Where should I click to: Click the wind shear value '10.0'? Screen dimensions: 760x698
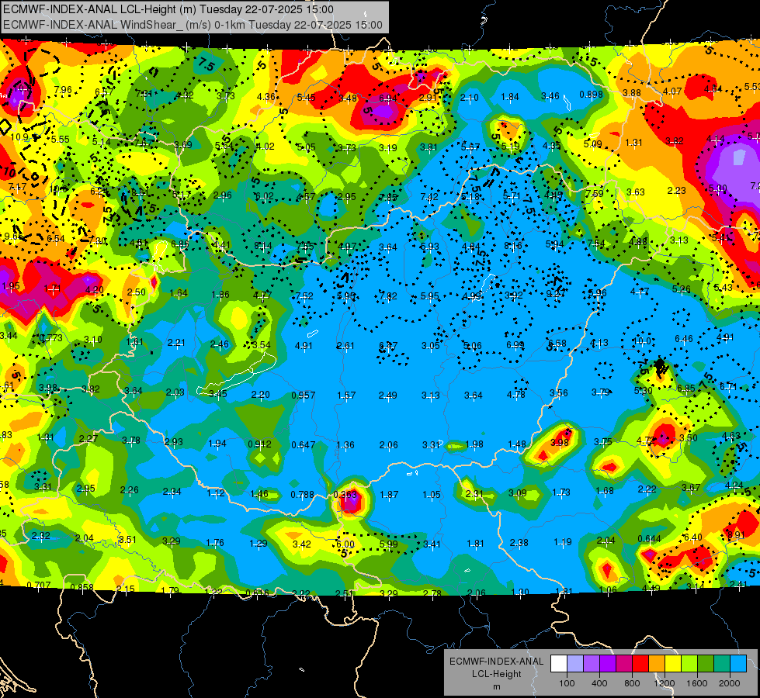point(642,341)
